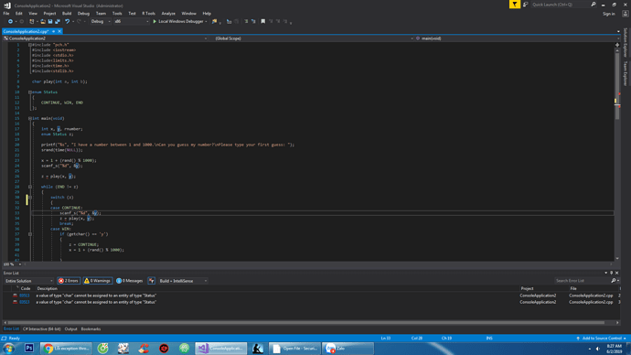This screenshot has height=355, width=631.
Task: Sort errors by the Description column header
Action: pyautogui.click(x=47, y=288)
